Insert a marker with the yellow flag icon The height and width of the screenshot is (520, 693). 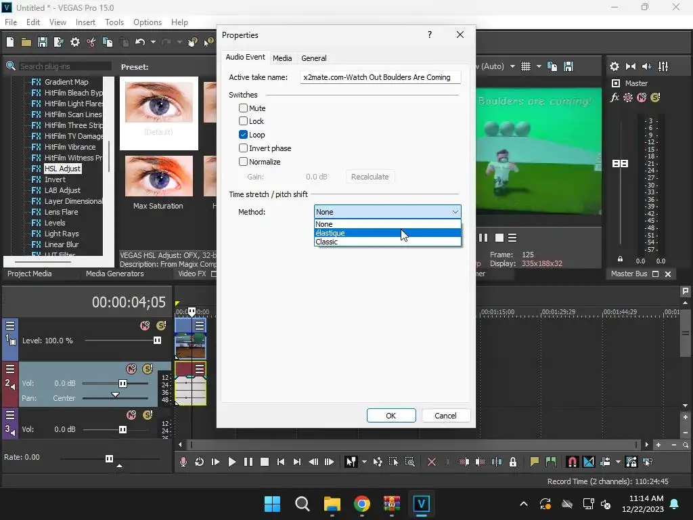tap(535, 462)
